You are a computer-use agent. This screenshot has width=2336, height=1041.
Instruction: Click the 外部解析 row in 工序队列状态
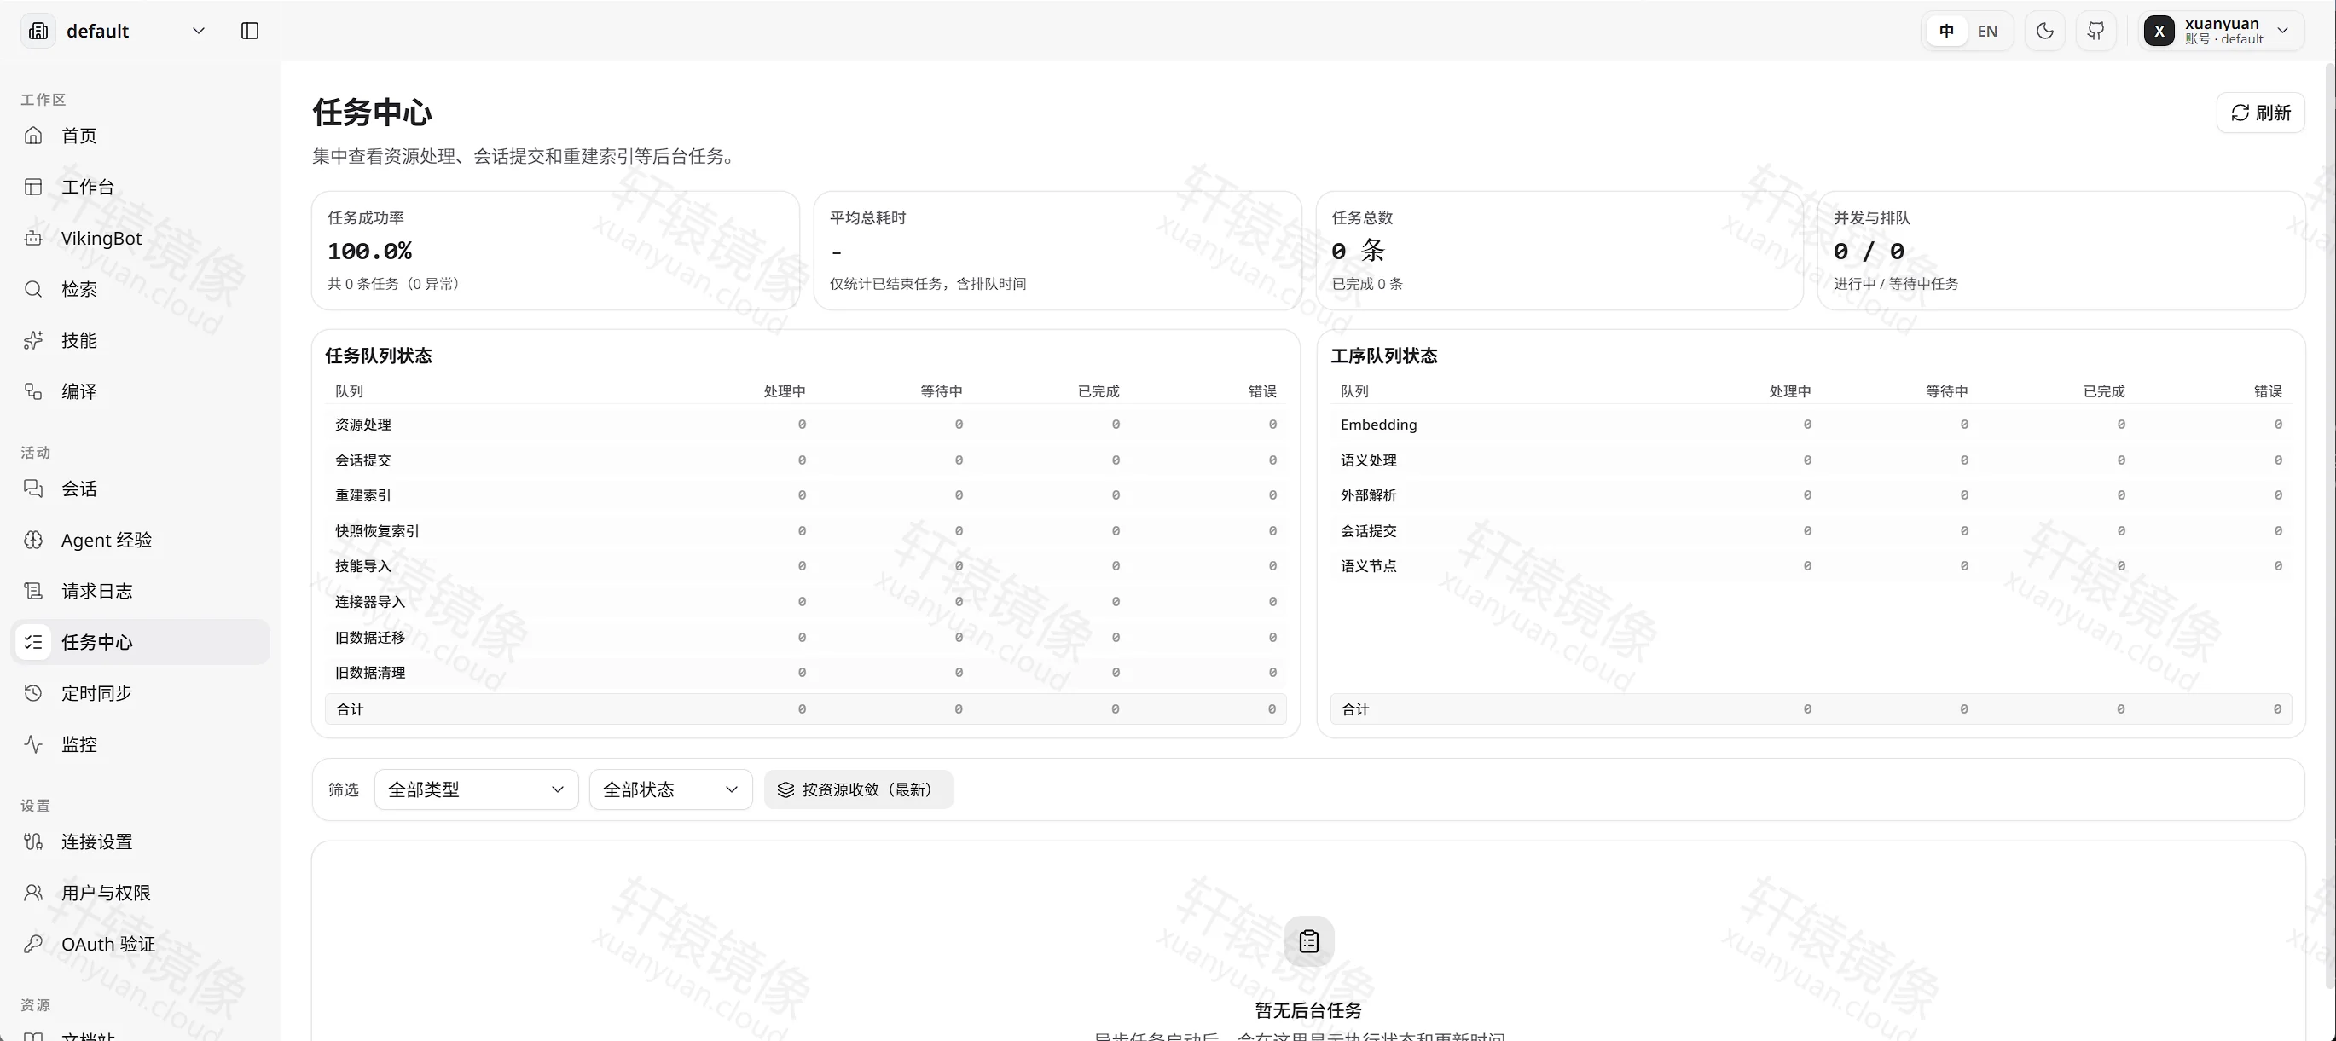1811,495
